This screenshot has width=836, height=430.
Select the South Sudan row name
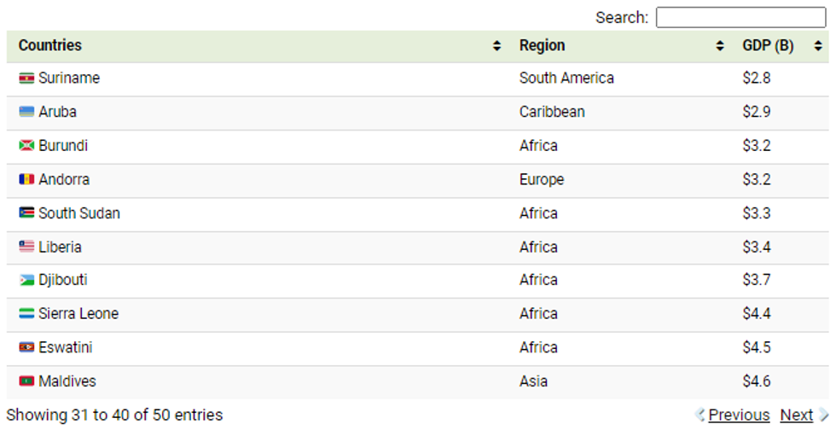(79, 213)
